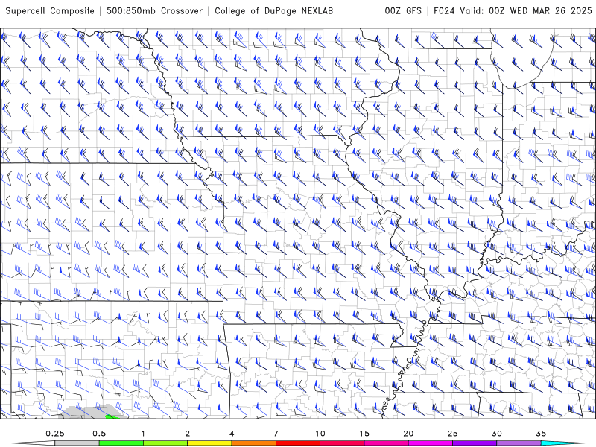Click 'College of DuPage NEXLAB' text

273,11
